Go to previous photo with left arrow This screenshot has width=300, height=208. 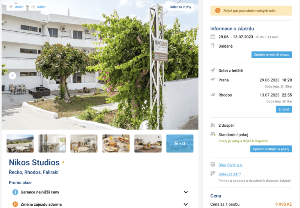(12, 75)
